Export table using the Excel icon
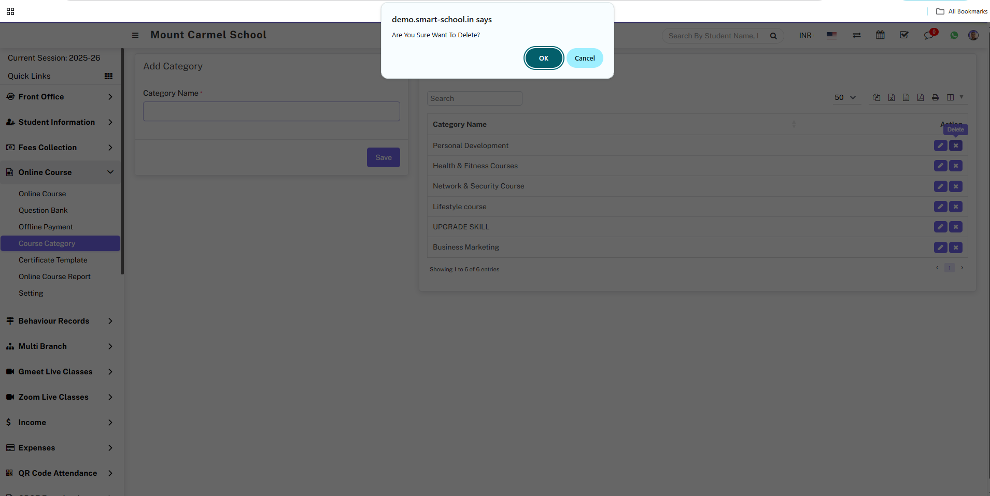990x496 pixels. pyautogui.click(x=892, y=97)
